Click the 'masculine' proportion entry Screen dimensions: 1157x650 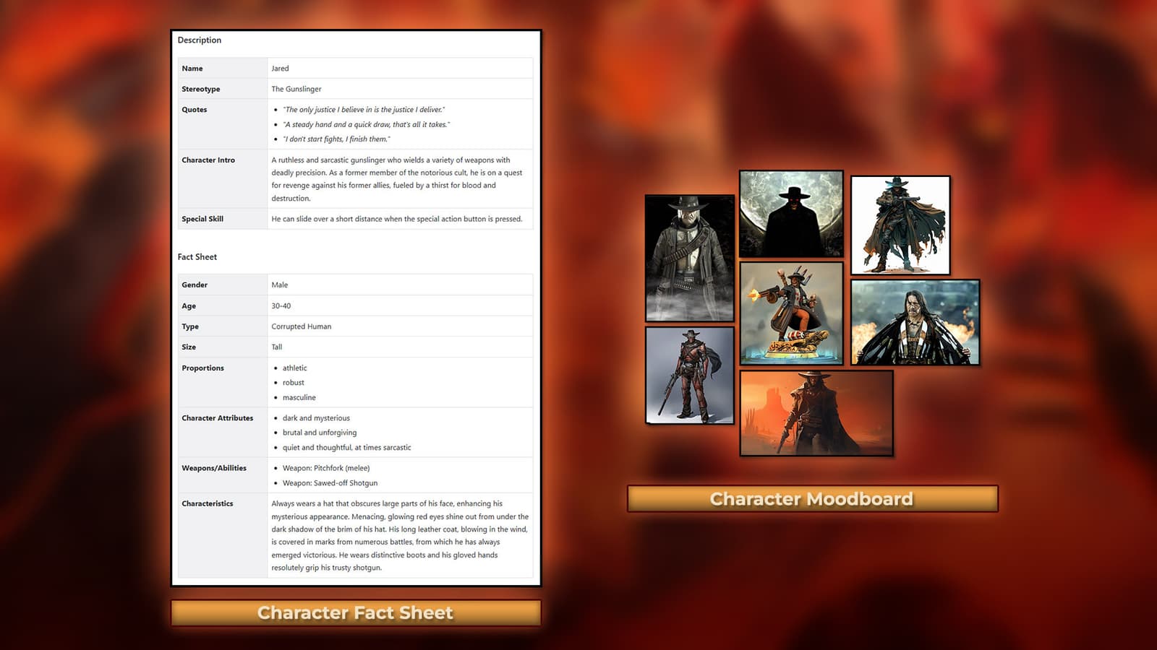tap(299, 398)
